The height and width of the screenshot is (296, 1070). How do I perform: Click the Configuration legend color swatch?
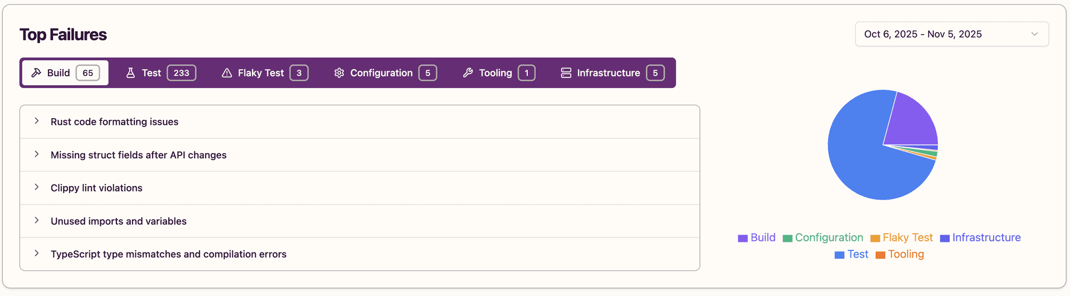pyautogui.click(x=787, y=238)
